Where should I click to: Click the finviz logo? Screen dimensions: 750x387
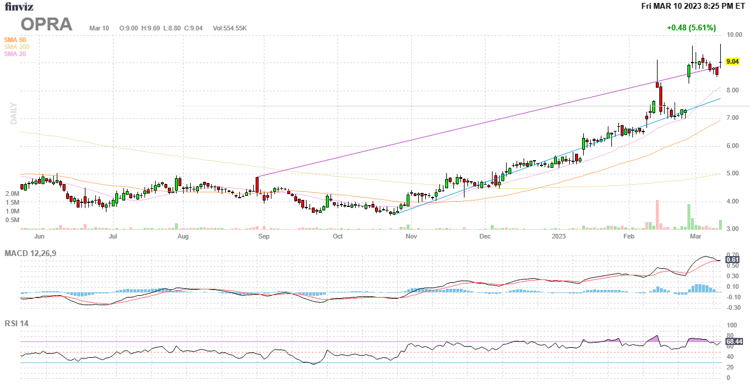[19, 6]
